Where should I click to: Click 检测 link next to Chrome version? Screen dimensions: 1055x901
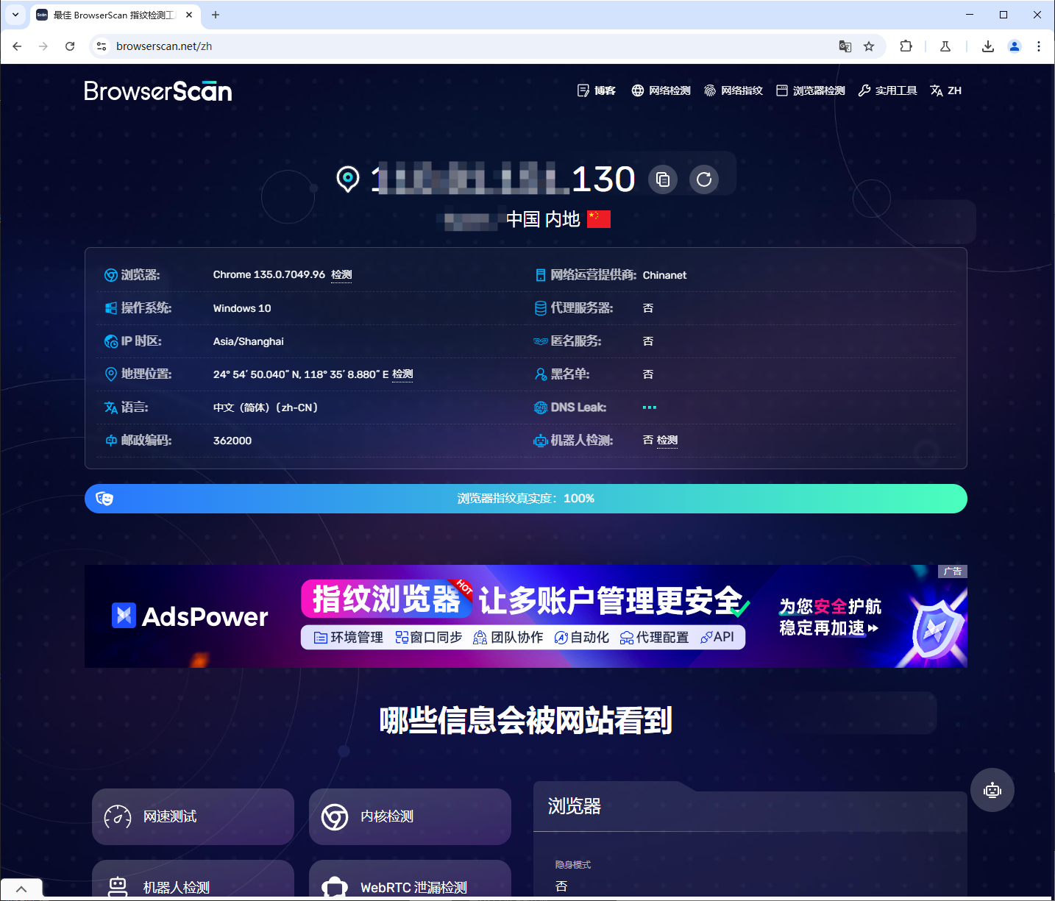[x=341, y=274]
